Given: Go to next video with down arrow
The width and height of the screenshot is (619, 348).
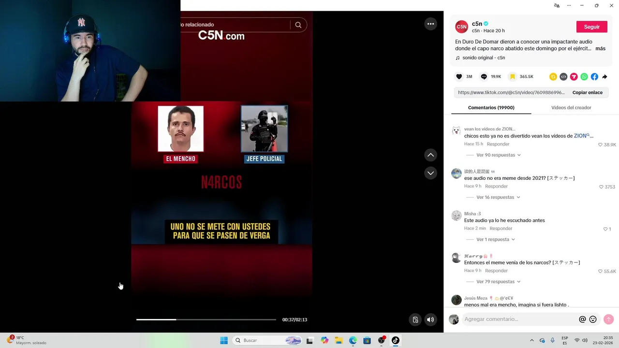Looking at the screenshot, I should [430, 173].
